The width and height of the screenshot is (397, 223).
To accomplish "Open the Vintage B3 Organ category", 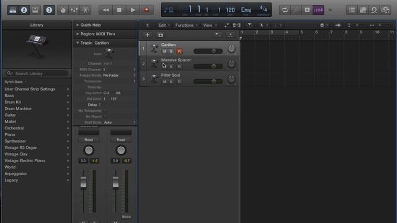I will pos(37,147).
